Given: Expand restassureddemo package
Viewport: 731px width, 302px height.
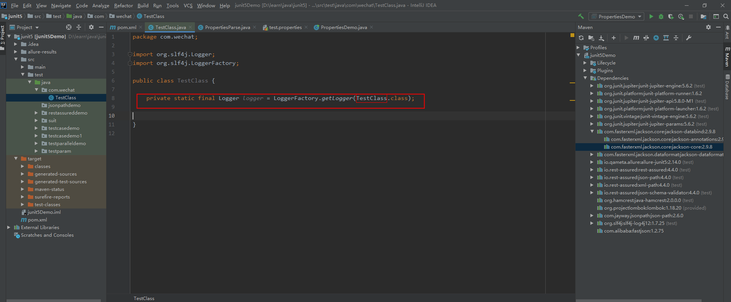Looking at the screenshot, I should (x=36, y=113).
